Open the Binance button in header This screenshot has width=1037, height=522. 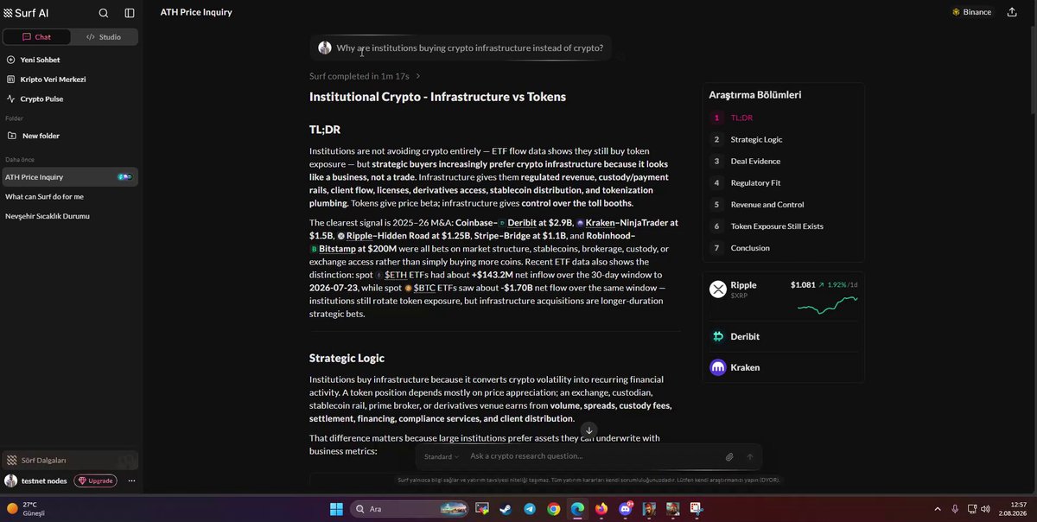click(x=971, y=12)
